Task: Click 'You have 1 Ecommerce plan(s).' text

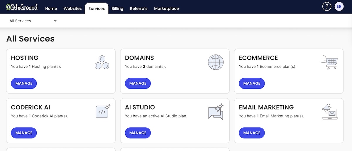Action: tap(268, 66)
